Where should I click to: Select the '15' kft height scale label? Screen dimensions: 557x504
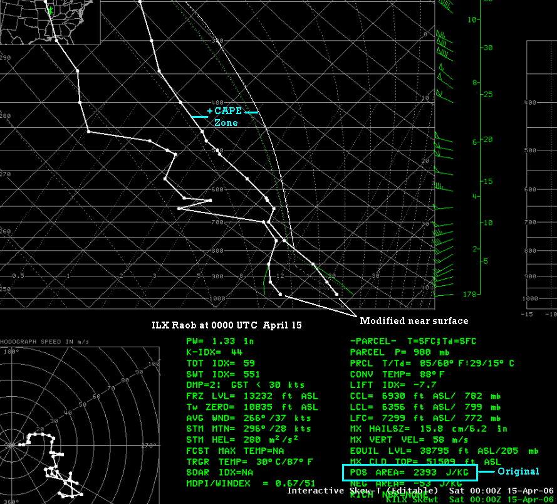pyautogui.click(x=489, y=181)
